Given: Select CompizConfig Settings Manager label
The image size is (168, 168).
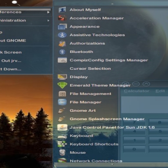Looking at the screenshot, I should point(109,60).
